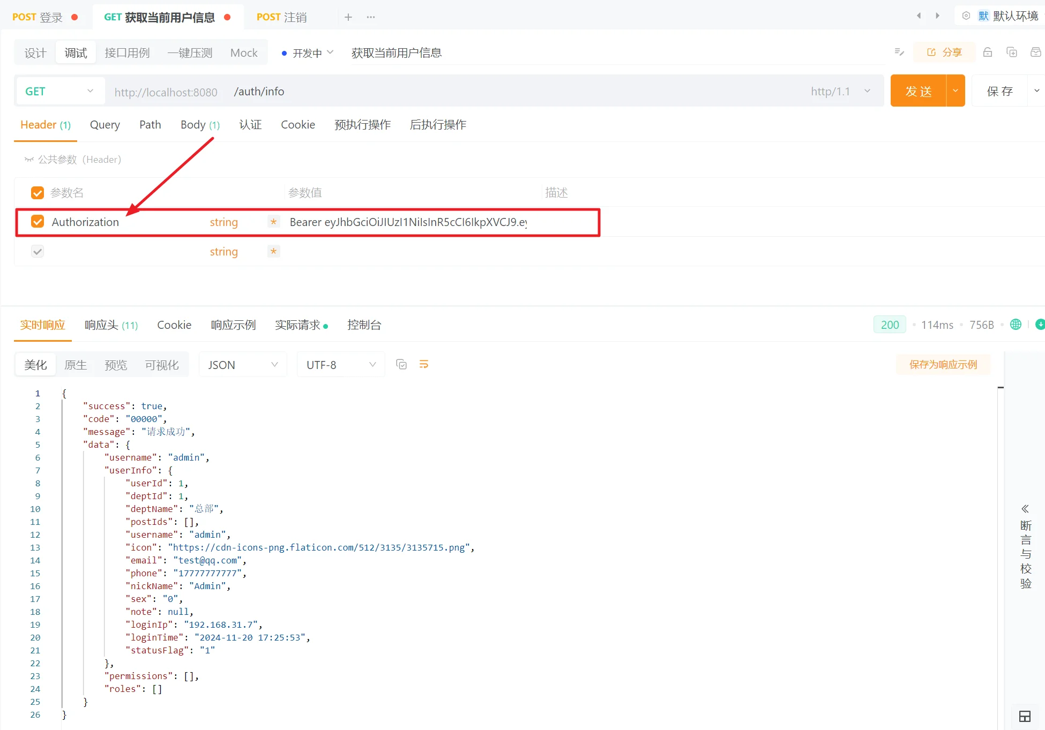
Task: Switch to the Query parameters tab
Action: click(x=105, y=125)
